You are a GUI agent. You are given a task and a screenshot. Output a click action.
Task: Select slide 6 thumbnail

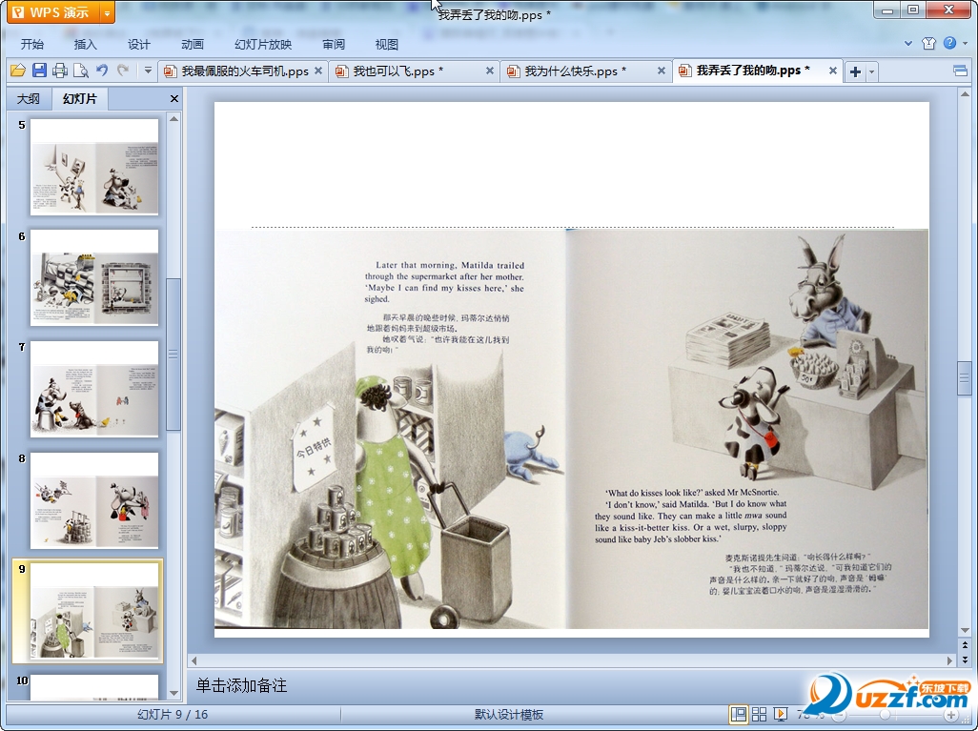(94, 278)
